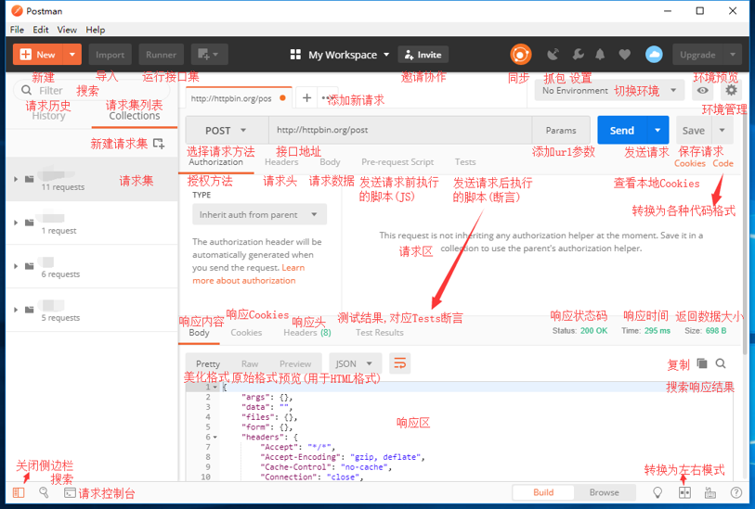Open the find search icon in status bar
This screenshot has width=755, height=509.
(x=44, y=492)
